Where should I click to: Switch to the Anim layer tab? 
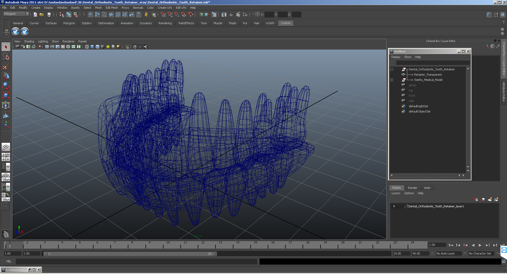427,188
